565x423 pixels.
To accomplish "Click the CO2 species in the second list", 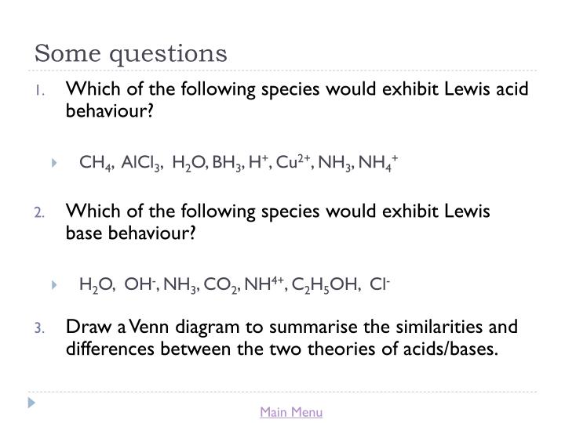I will [x=220, y=285].
